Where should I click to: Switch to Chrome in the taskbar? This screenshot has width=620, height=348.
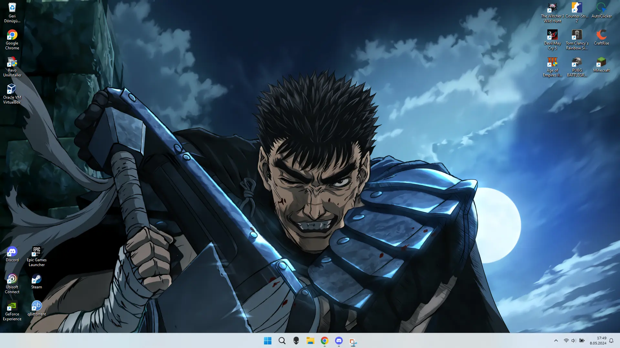(324, 341)
